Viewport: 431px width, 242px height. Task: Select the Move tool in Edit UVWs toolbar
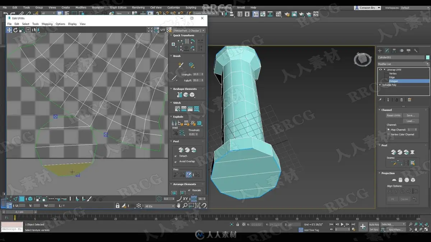pyautogui.click(x=9, y=30)
